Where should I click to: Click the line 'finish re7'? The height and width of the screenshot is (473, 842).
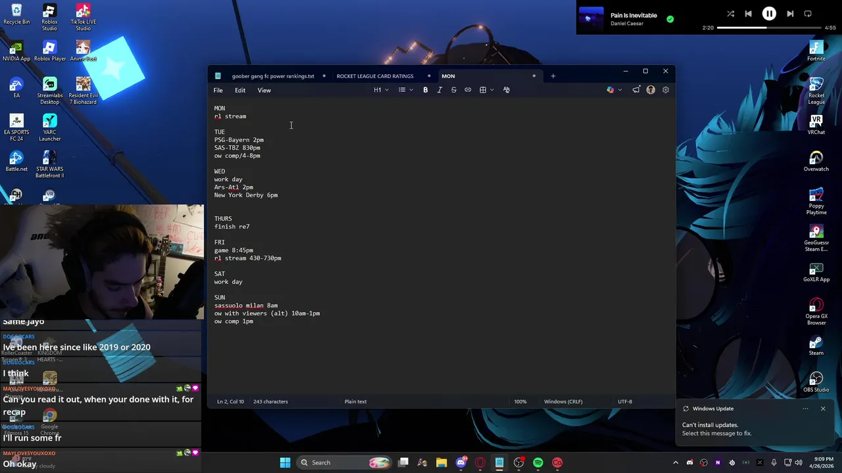point(232,227)
